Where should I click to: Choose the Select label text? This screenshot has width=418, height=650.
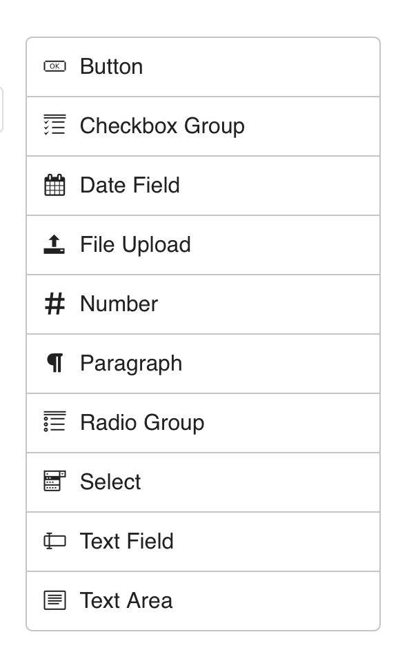[110, 482]
